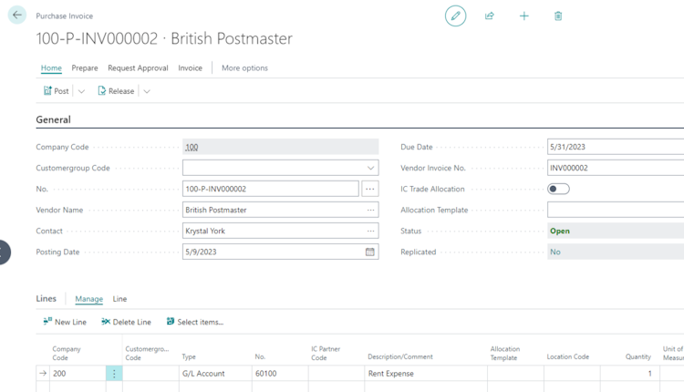The image size is (684, 392).
Task: Open the Post button dropdown arrow
Action: pos(81,91)
